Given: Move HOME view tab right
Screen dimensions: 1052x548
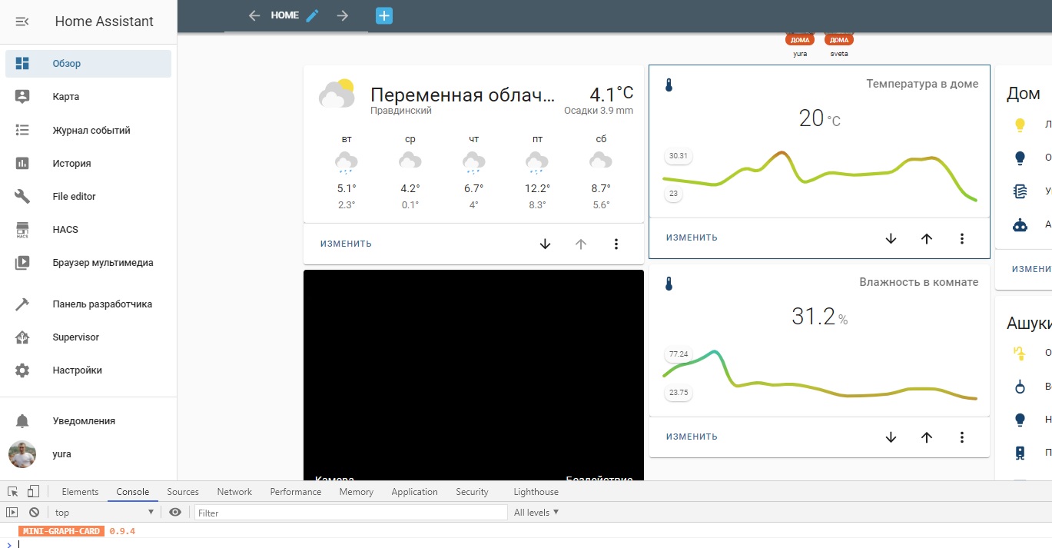Looking at the screenshot, I should click(343, 15).
